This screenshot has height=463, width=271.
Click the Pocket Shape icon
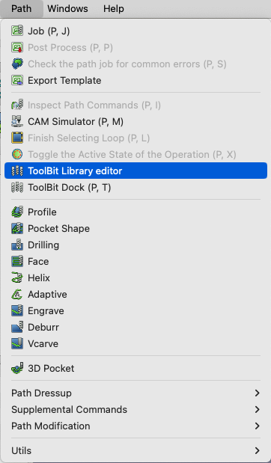pos(17,229)
